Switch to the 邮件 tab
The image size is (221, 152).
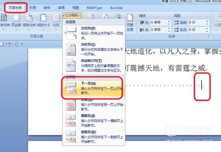(47, 8)
